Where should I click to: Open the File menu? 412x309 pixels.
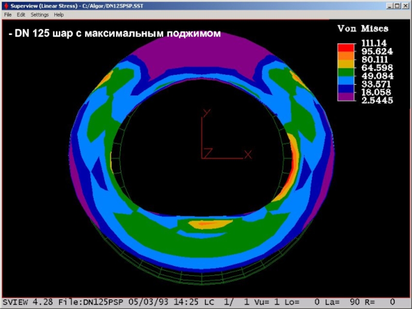(8, 15)
